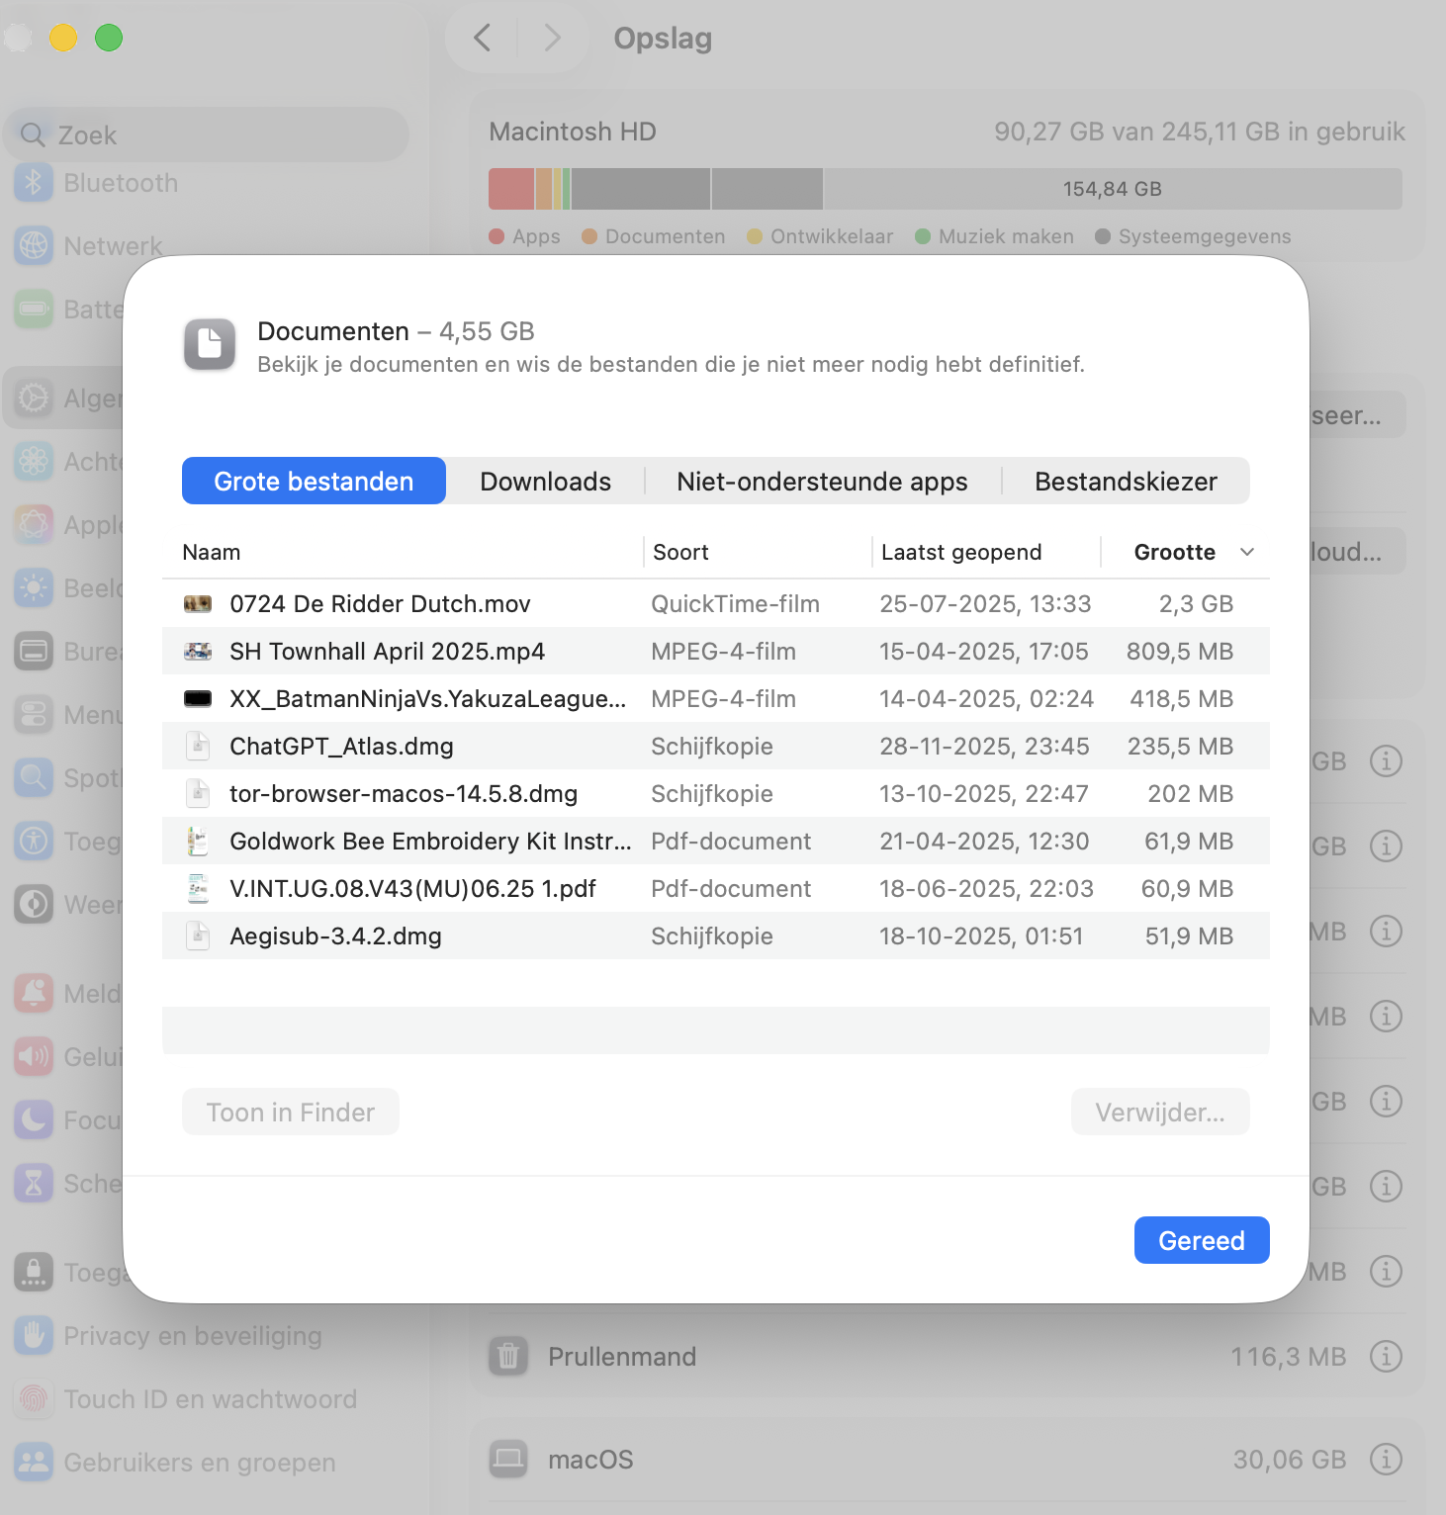Reverse sort order using the Grootte chevron
This screenshot has height=1515, width=1446.
pos(1246,552)
